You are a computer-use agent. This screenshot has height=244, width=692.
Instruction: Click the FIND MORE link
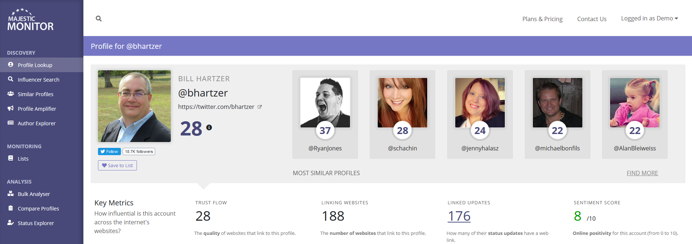(642, 173)
